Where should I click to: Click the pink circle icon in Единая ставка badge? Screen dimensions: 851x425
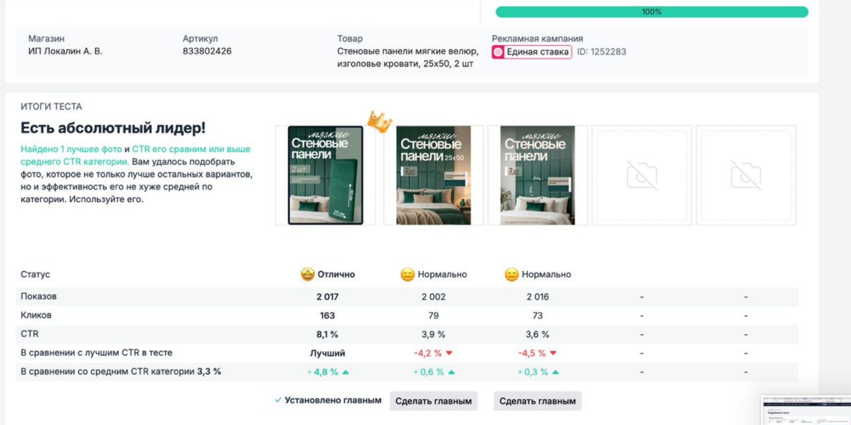[498, 52]
